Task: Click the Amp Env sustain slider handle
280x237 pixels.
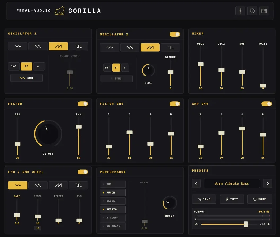Action: pyautogui.click(x=242, y=129)
